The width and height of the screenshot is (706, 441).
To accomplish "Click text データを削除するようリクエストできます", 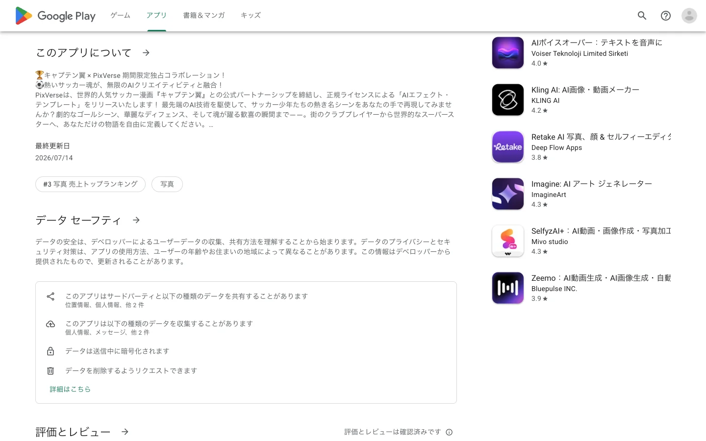I will point(131,371).
